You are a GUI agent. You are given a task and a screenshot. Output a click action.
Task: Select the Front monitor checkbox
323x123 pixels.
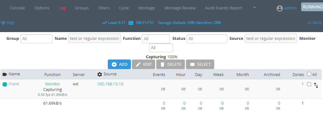pyautogui.click(x=309, y=84)
